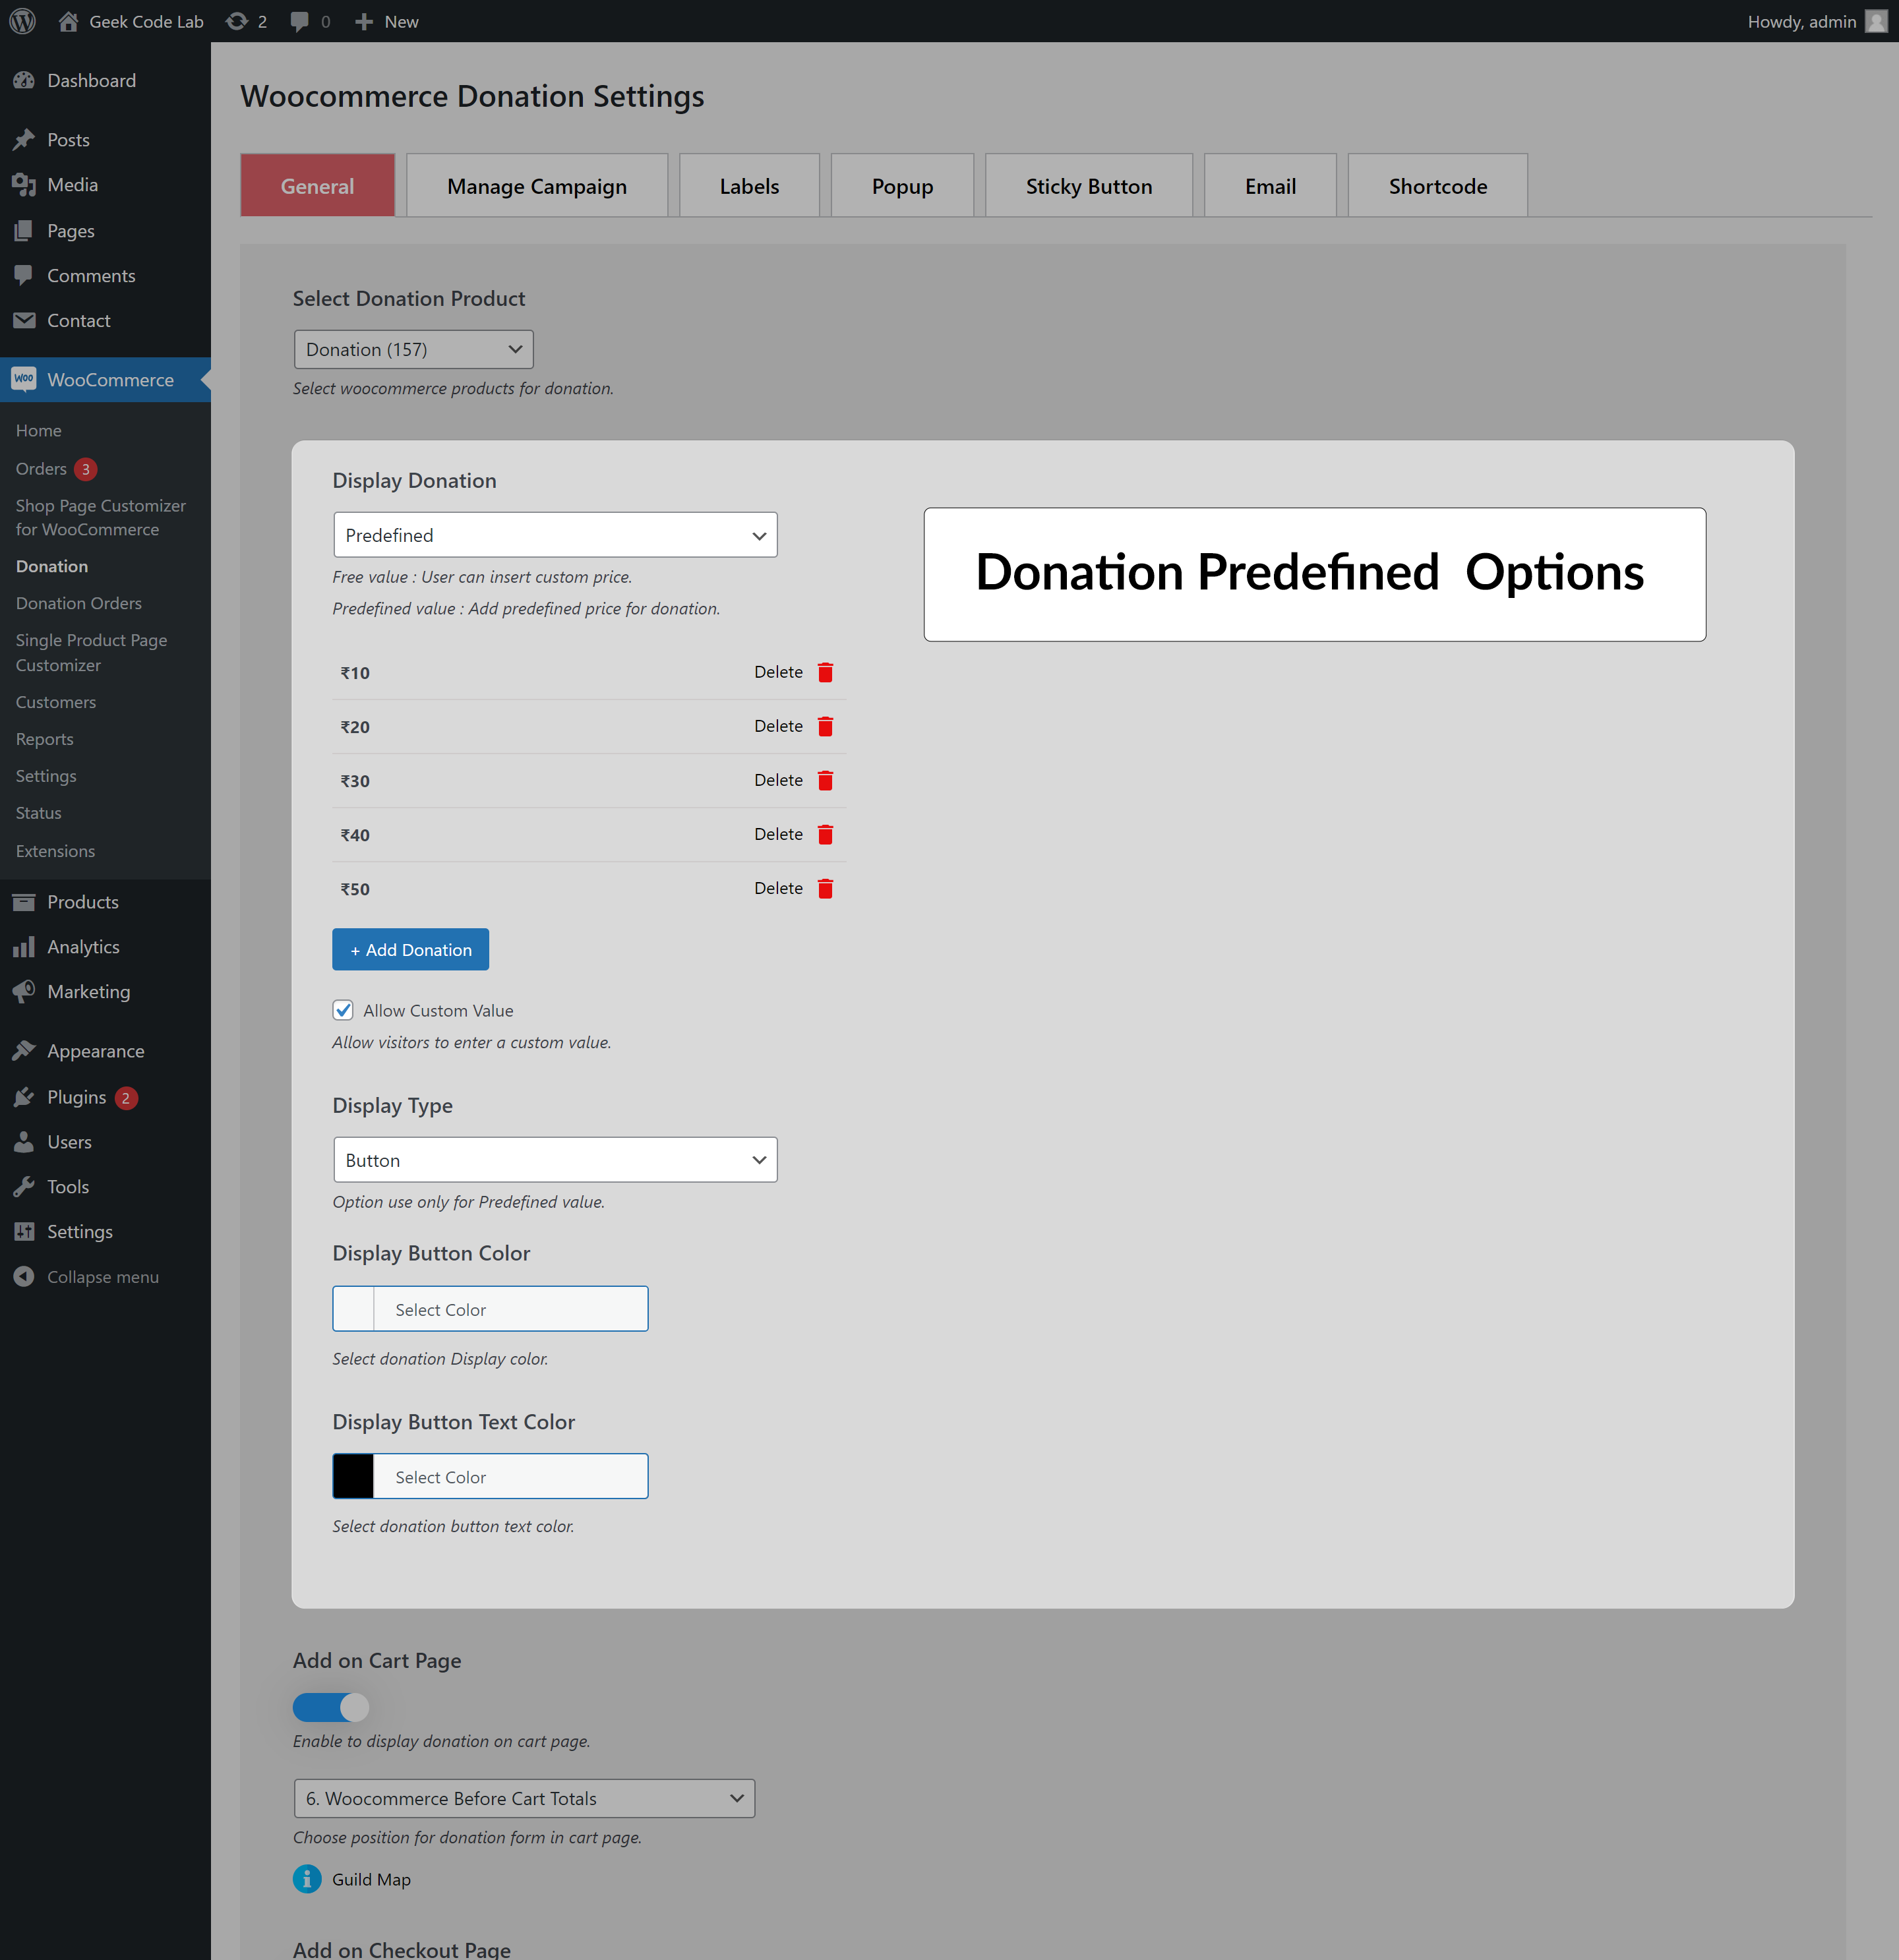Click the Delete text for ₹10
1899x1960 pixels.
[x=778, y=672]
